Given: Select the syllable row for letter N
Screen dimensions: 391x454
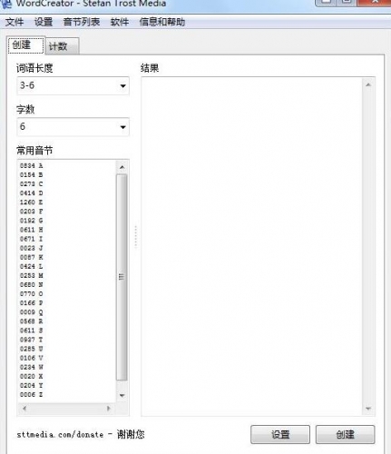Looking at the screenshot, I should 31,284.
